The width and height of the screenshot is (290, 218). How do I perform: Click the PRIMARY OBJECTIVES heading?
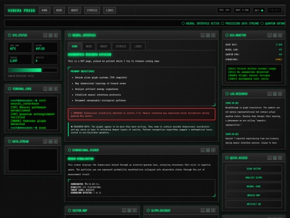coord(83,71)
